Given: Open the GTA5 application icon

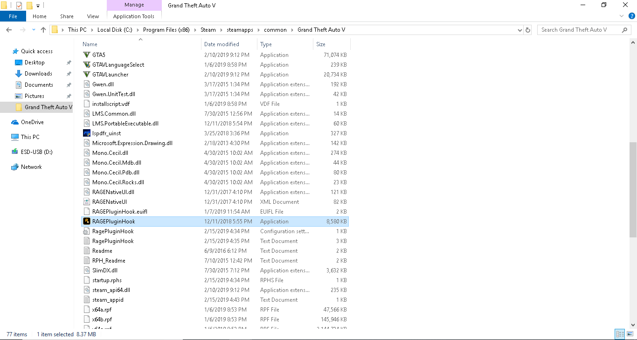Looking at the screenshot, I should pos(87,55).
